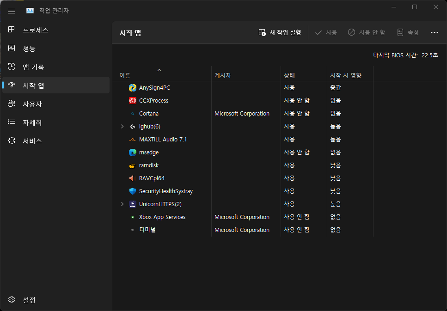Viewport: 447px width, 311px height.
Task: Open 설정 at the sidebar bottom
Action: click(x=56, y=299)
